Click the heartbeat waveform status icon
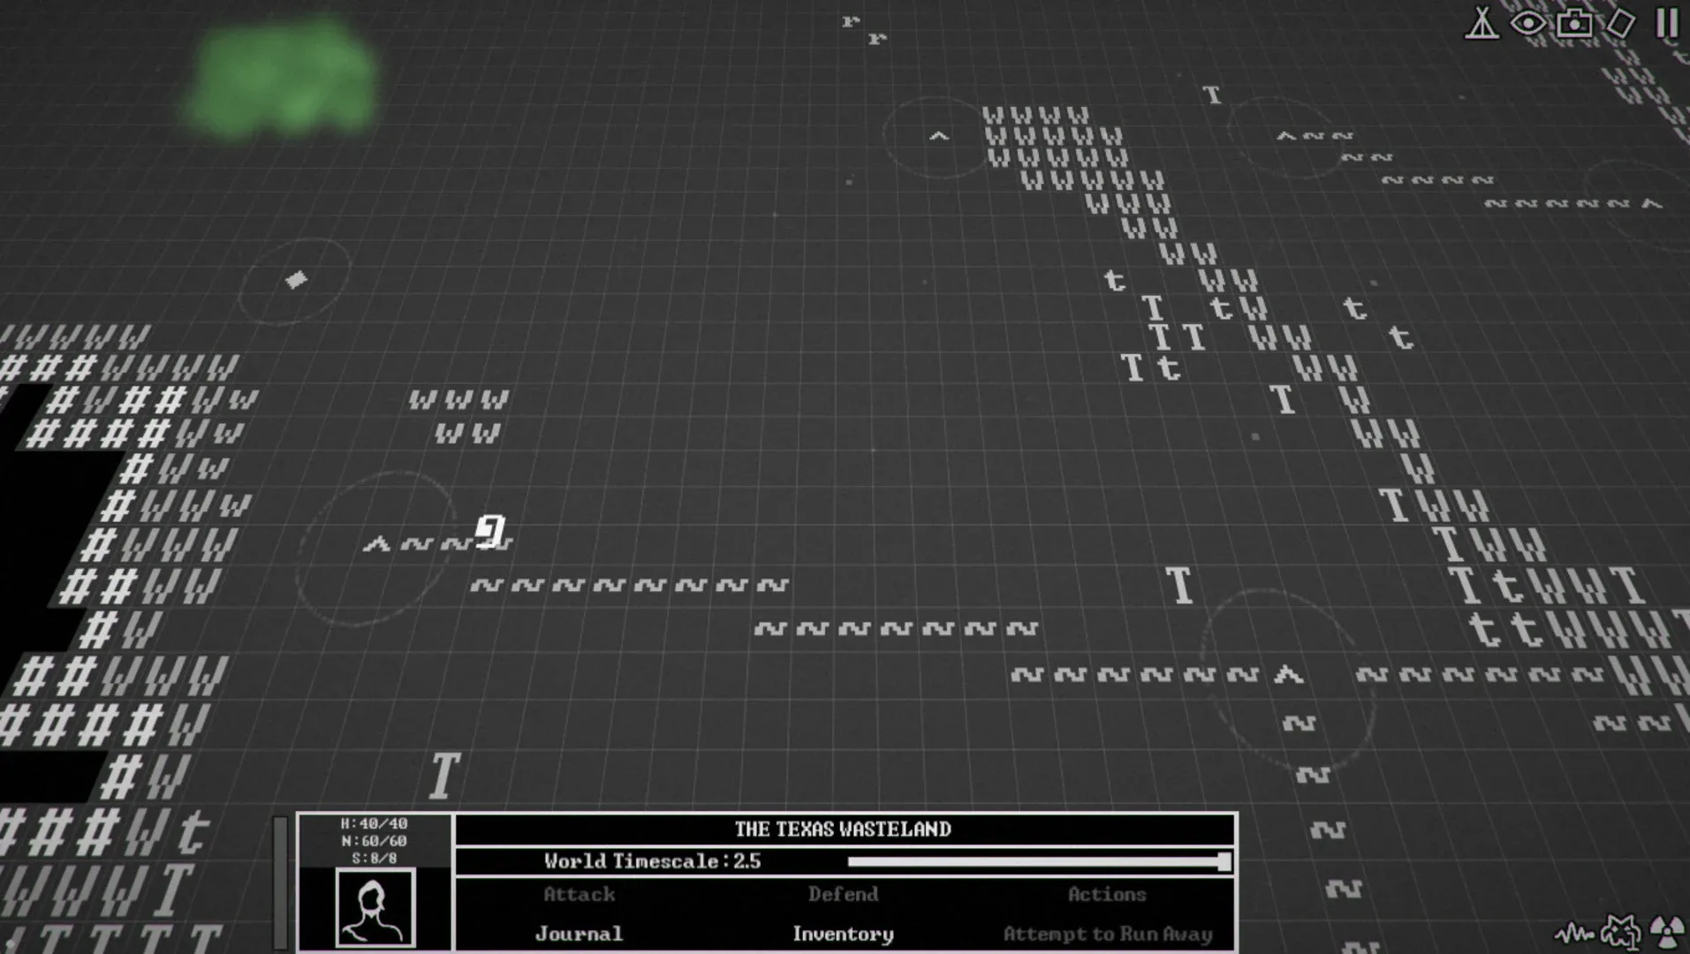 point(1573,932)
